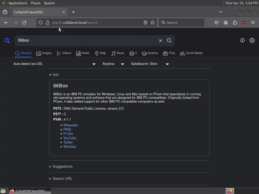Click the GNU General Public License text

pos(94,109)
